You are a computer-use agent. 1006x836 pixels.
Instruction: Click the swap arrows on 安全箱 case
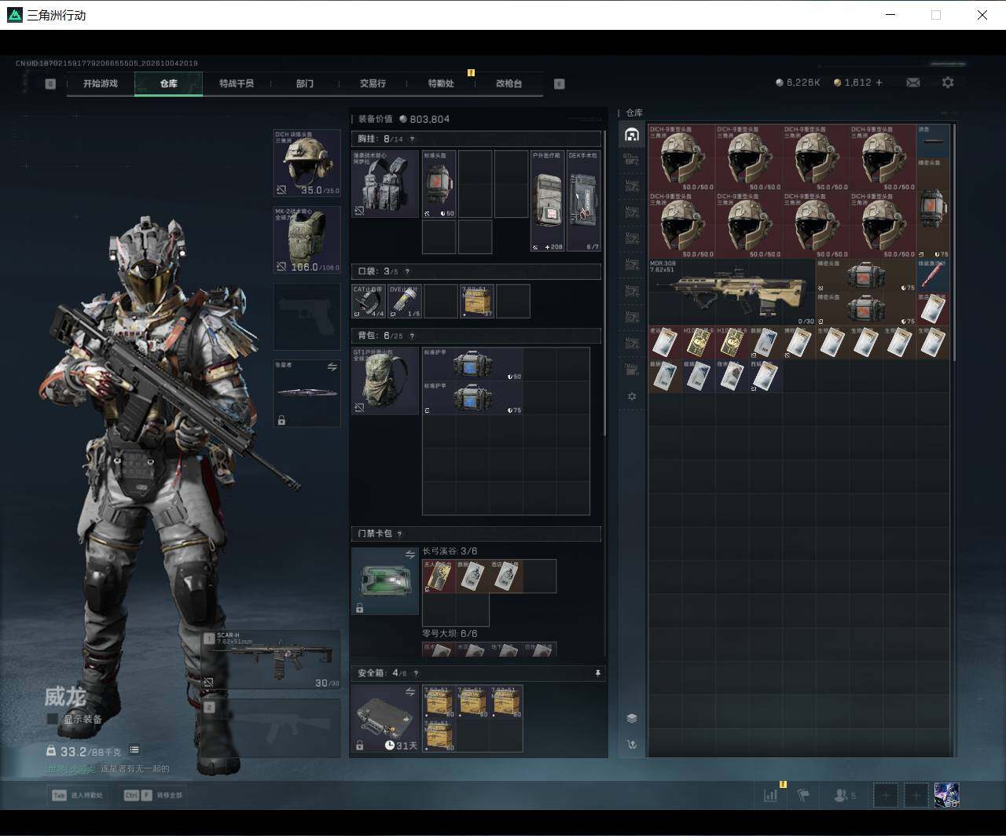pos(409,692)
